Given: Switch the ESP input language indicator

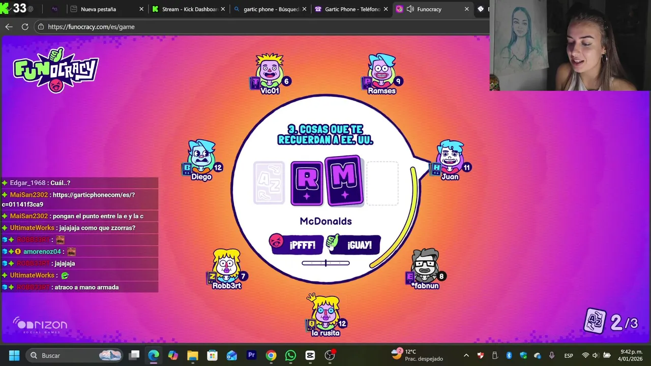Looking at the screenshot, I should point(569,355).
